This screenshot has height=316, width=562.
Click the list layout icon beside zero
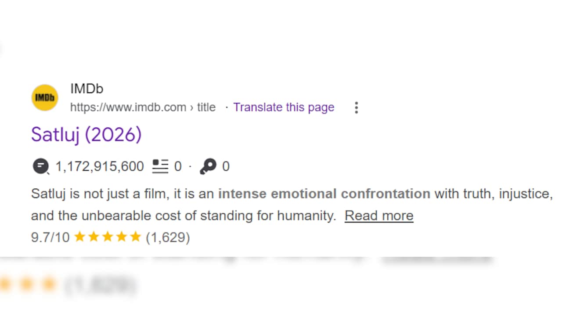[x=160, y=166]
